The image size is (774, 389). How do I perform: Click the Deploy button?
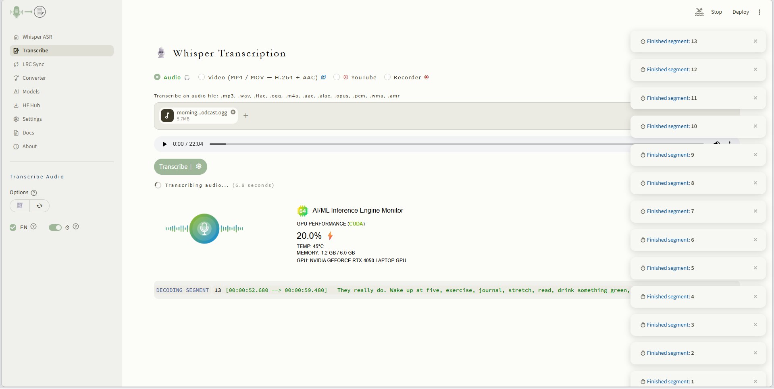741,12
